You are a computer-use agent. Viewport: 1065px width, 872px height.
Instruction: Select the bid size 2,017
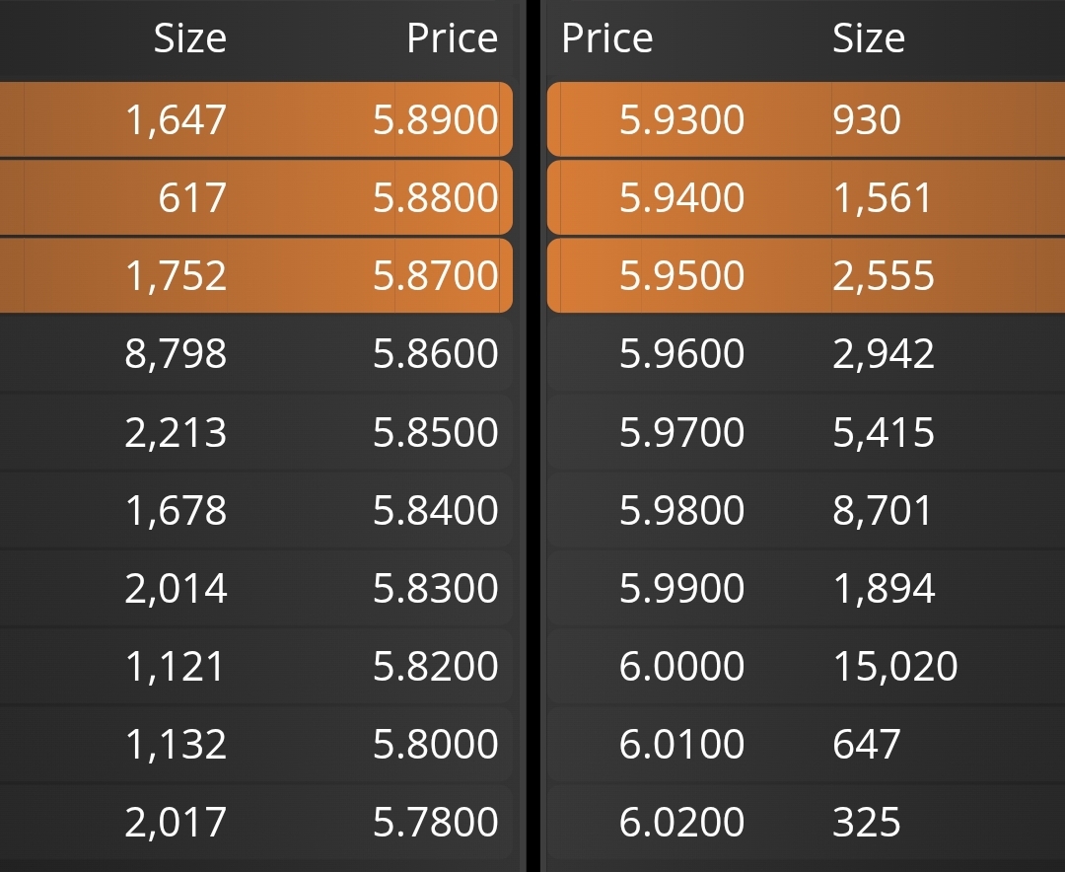pos(176,822)
